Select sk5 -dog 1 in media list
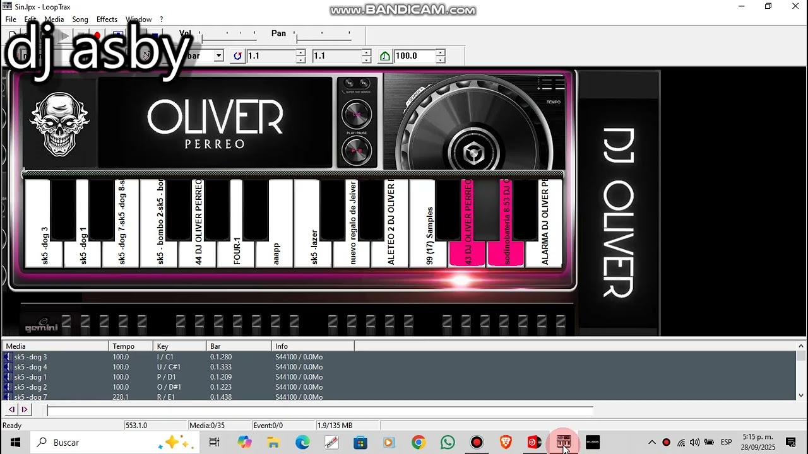 [x=399, y=377]
